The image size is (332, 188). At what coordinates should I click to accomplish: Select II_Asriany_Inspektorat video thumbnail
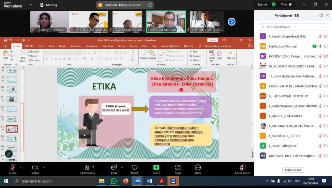(x=49, y=22)
